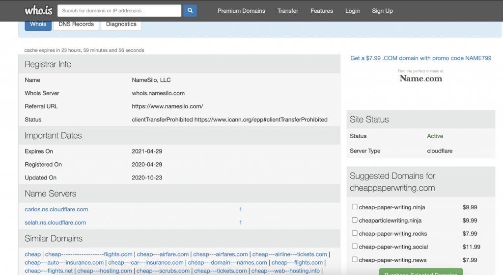Open cheap---flights.com link
This screenshot has height=275, width=503.
point(297,263)
